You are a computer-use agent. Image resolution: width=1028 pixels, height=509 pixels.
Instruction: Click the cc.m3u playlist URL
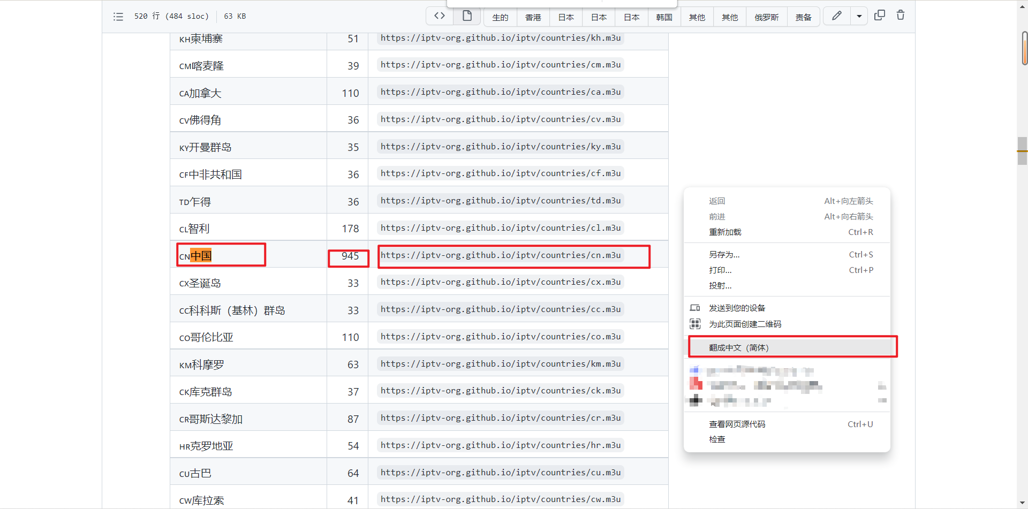(x=501, y=309)
